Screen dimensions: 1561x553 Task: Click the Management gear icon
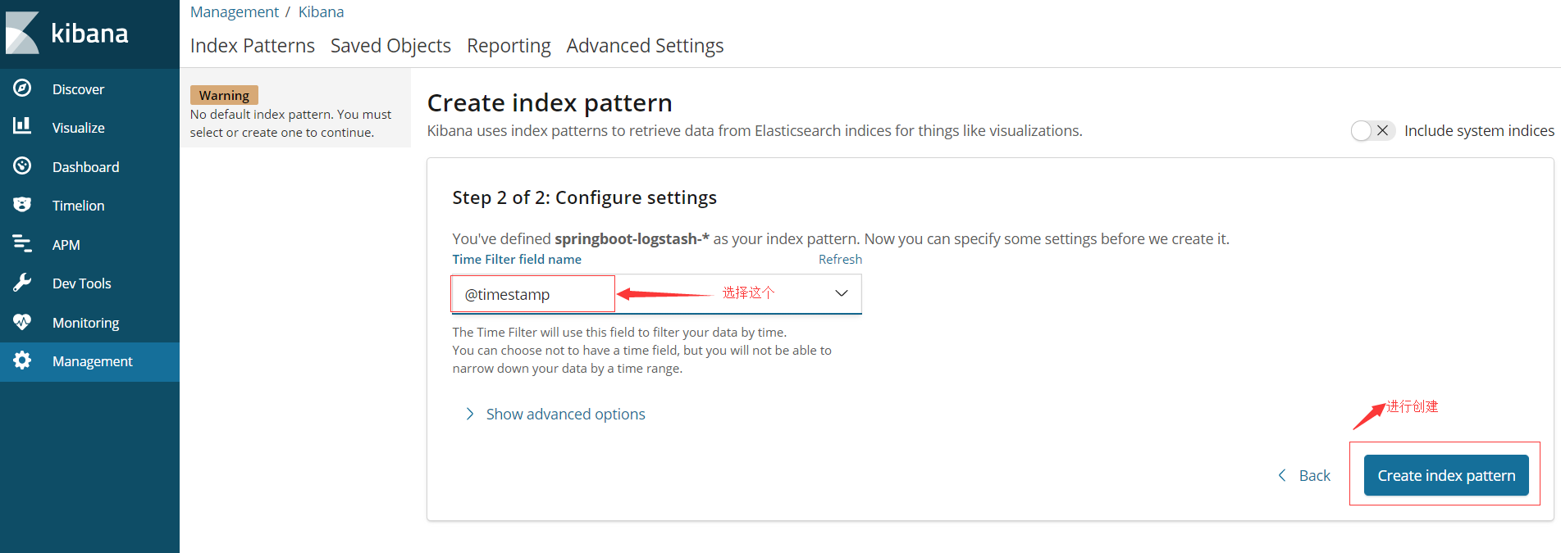[x=22, y=360]
